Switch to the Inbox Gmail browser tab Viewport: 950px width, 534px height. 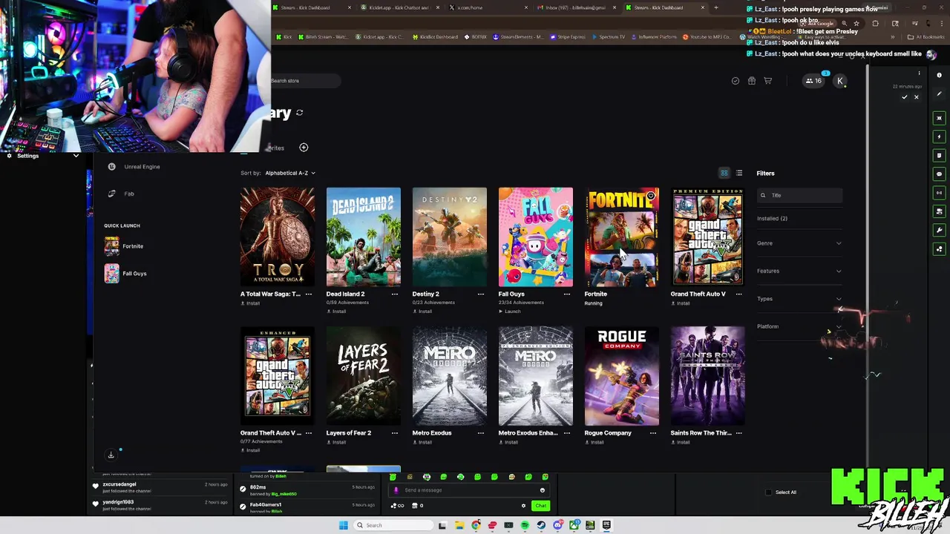click(577, 7)
